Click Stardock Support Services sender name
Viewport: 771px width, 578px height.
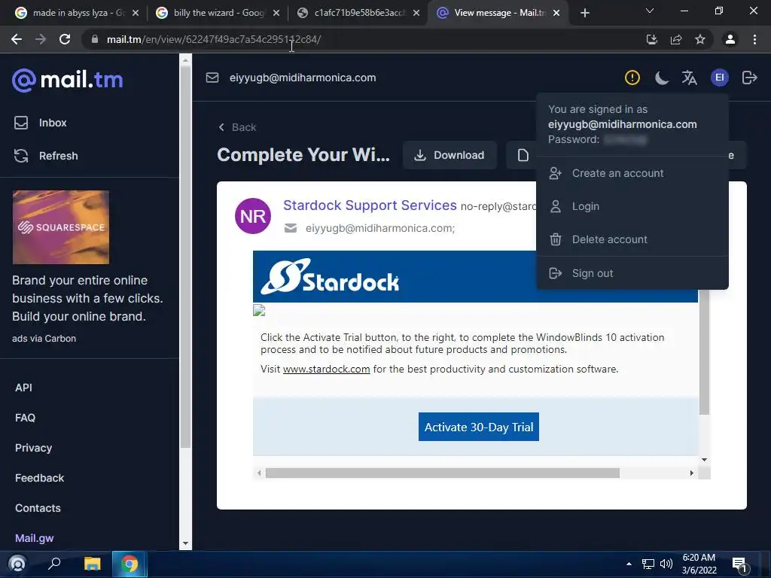point(370,205)
